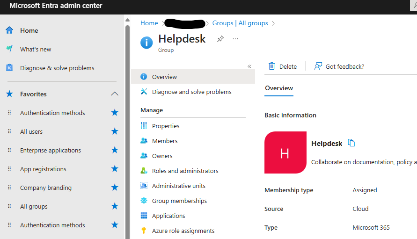The height and width of the screenshot is (239, 417).
Task: Click the Applications grid icon
Action: [x=144, y=215]
